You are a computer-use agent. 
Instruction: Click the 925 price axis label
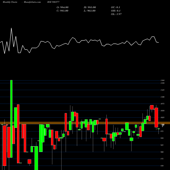click(162, 145)
